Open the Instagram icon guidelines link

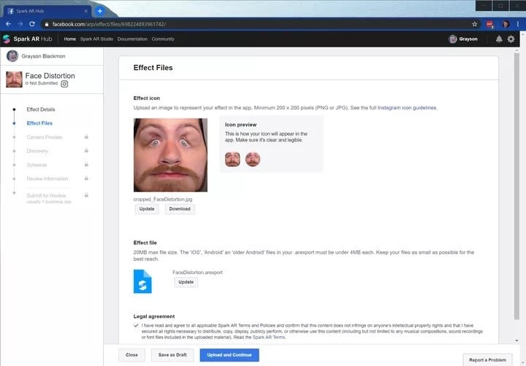[407, 108]
